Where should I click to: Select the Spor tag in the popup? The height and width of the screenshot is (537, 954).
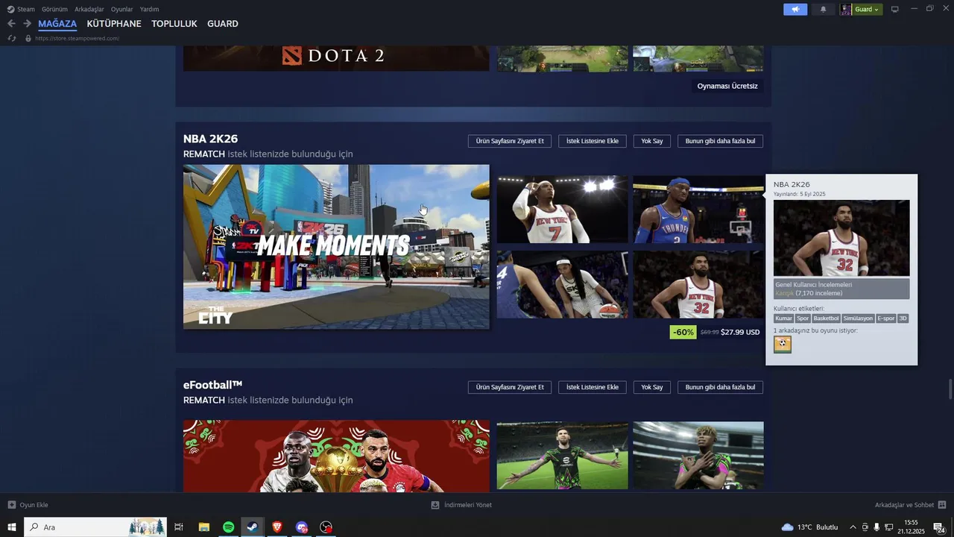click(x=803, y=318)
